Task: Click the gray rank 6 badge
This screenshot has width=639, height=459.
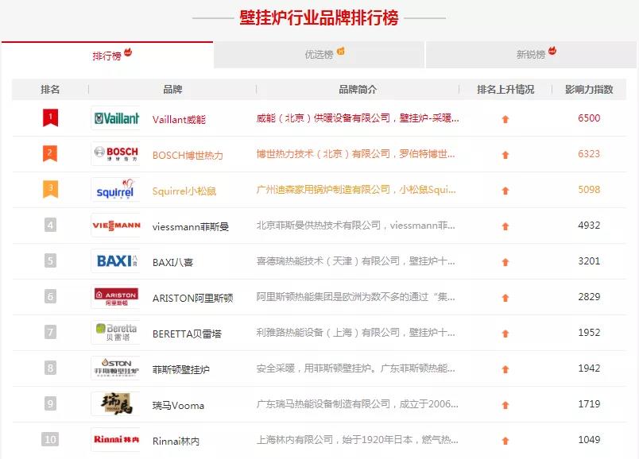Action: tap(50, 296)
